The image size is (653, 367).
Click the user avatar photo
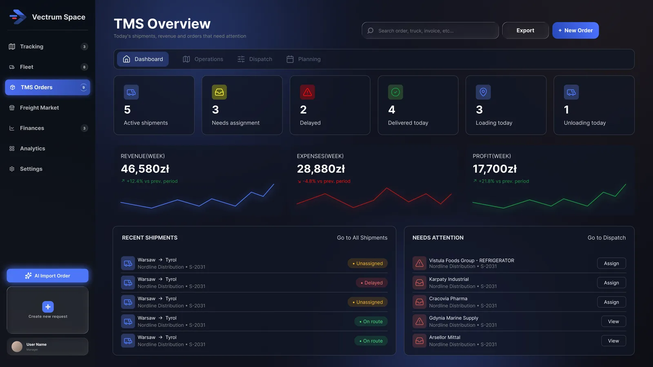pos(17,347)
